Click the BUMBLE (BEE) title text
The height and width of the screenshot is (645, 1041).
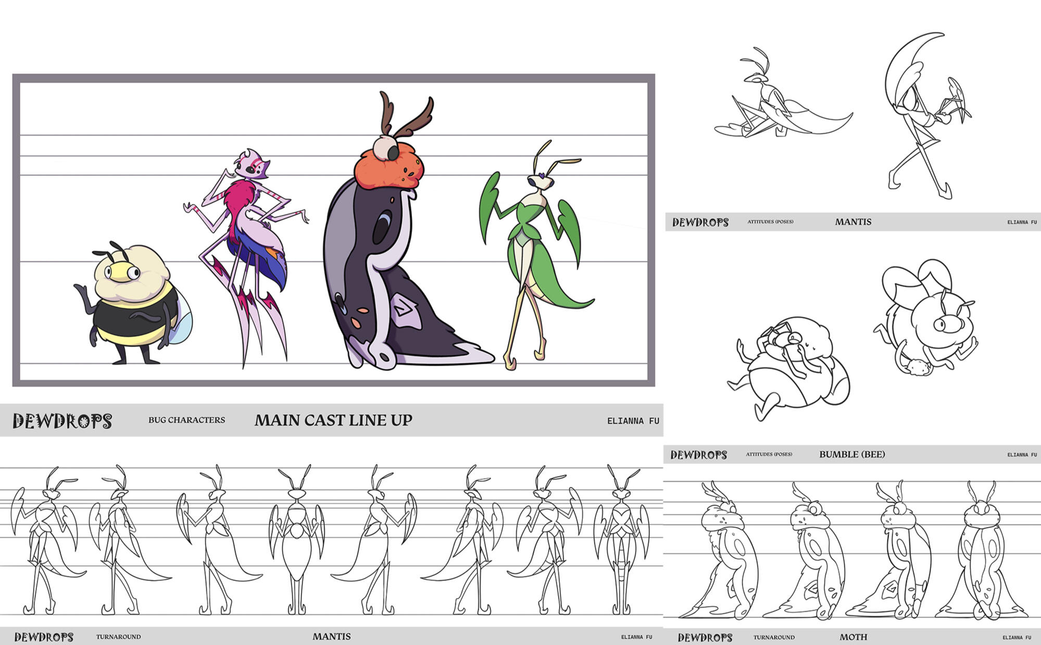point(852,454)
